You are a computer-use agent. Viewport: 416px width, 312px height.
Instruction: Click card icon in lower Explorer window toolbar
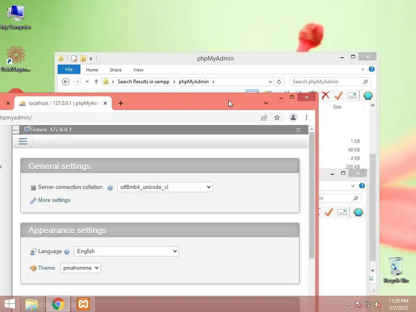pyautogui.click(x=342, y=212)
